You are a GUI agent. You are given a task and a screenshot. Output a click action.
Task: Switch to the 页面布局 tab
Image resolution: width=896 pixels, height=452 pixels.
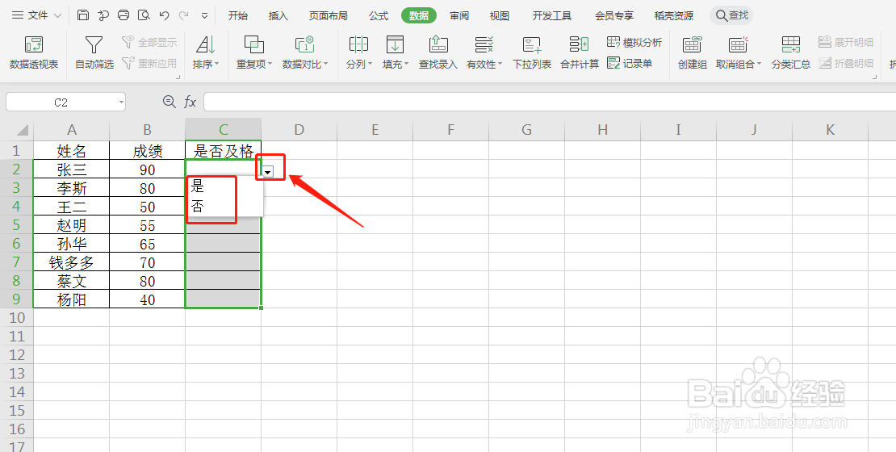(x=328, y=15)
